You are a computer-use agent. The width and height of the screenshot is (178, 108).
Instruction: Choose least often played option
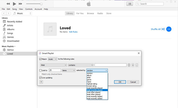97,94
